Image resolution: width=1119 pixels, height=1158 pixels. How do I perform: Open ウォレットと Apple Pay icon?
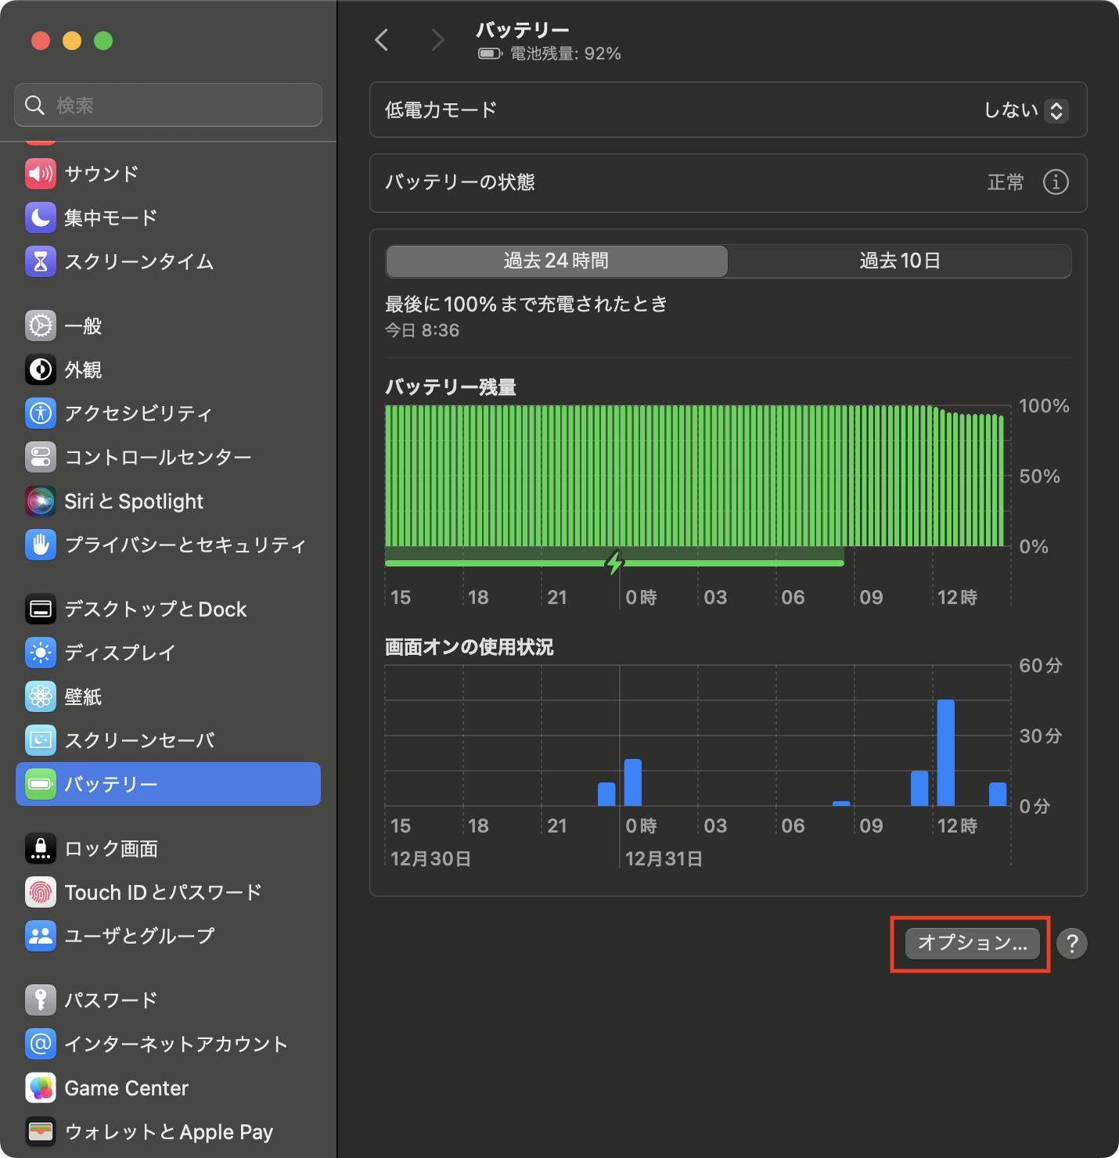coord(41,1131)
